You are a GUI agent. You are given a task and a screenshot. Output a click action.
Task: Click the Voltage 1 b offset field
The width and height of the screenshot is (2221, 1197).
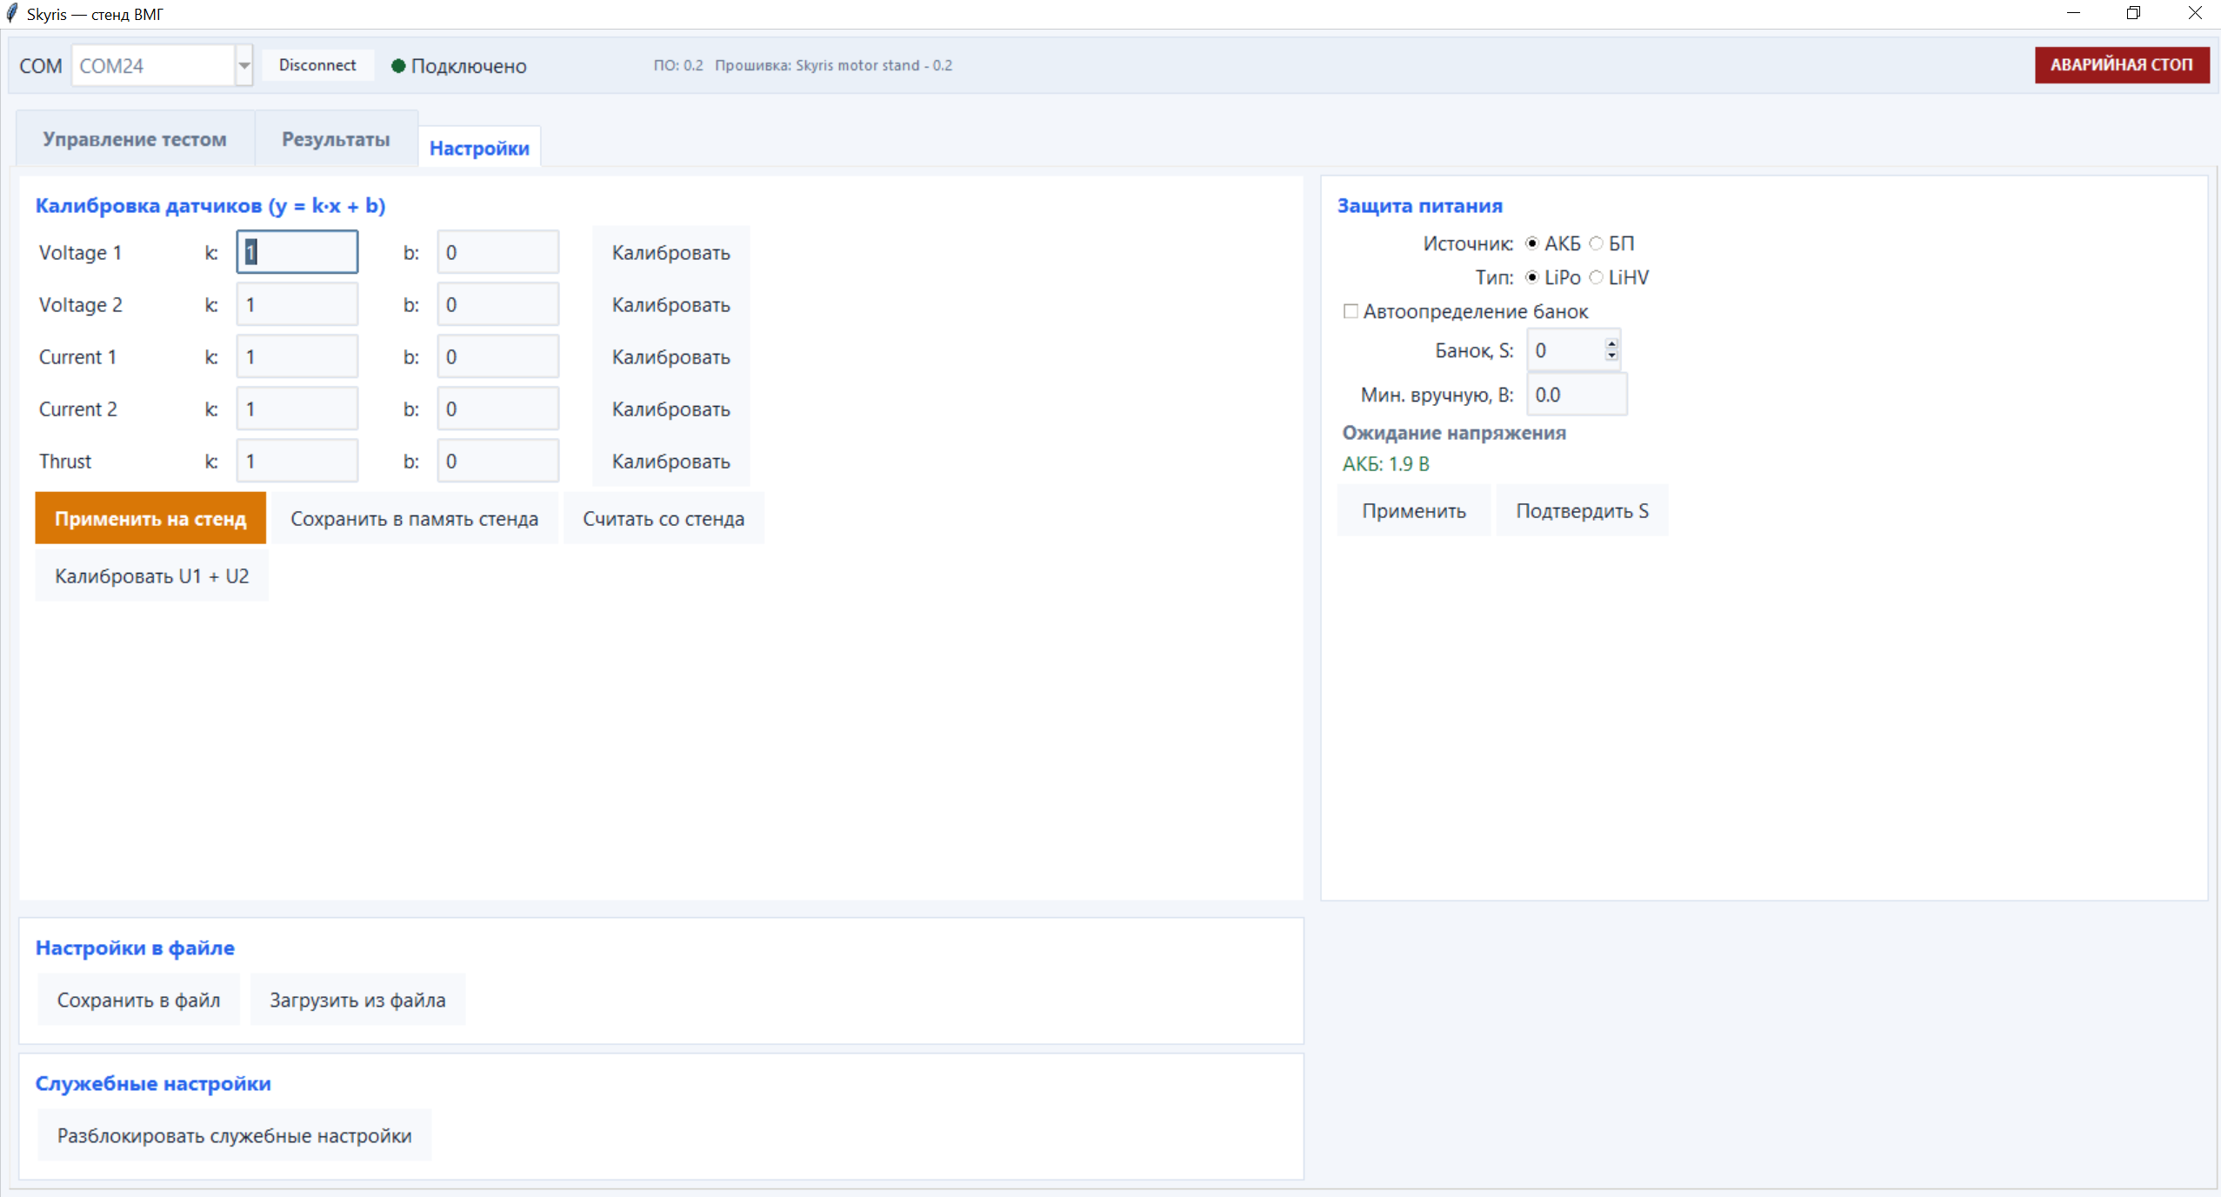(x=498, y=252)
